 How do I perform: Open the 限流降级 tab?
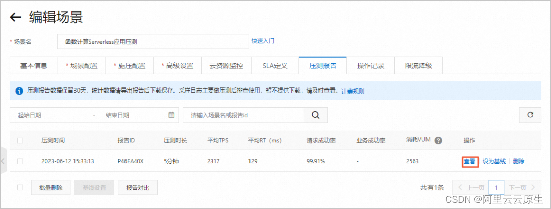[x=418, y=66]
